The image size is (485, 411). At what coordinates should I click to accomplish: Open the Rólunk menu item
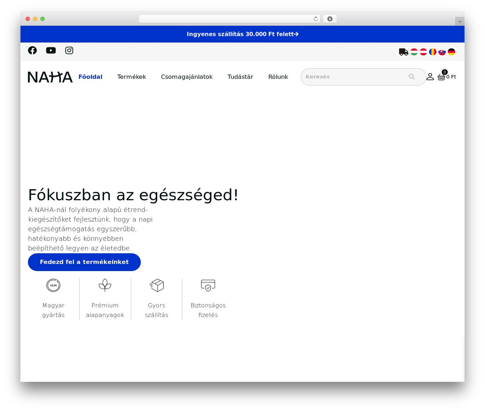(278, 77)
